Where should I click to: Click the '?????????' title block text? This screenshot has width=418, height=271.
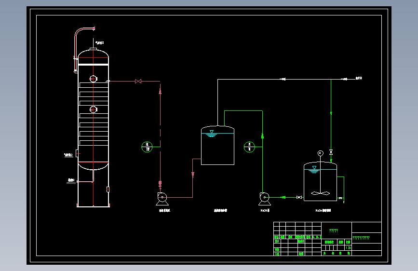[361, 238]
